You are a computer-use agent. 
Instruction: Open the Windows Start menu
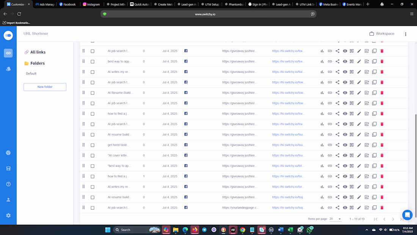pos(108,230)
